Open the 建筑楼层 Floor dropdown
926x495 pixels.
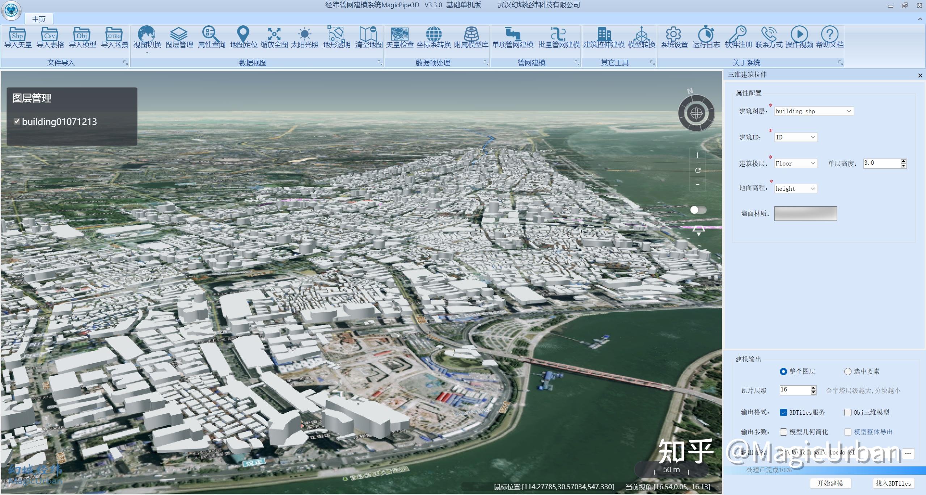pyautogui.click(x=813, y=163)
